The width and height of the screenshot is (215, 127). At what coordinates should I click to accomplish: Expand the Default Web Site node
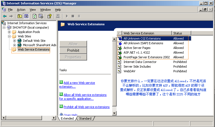(14, 41)
